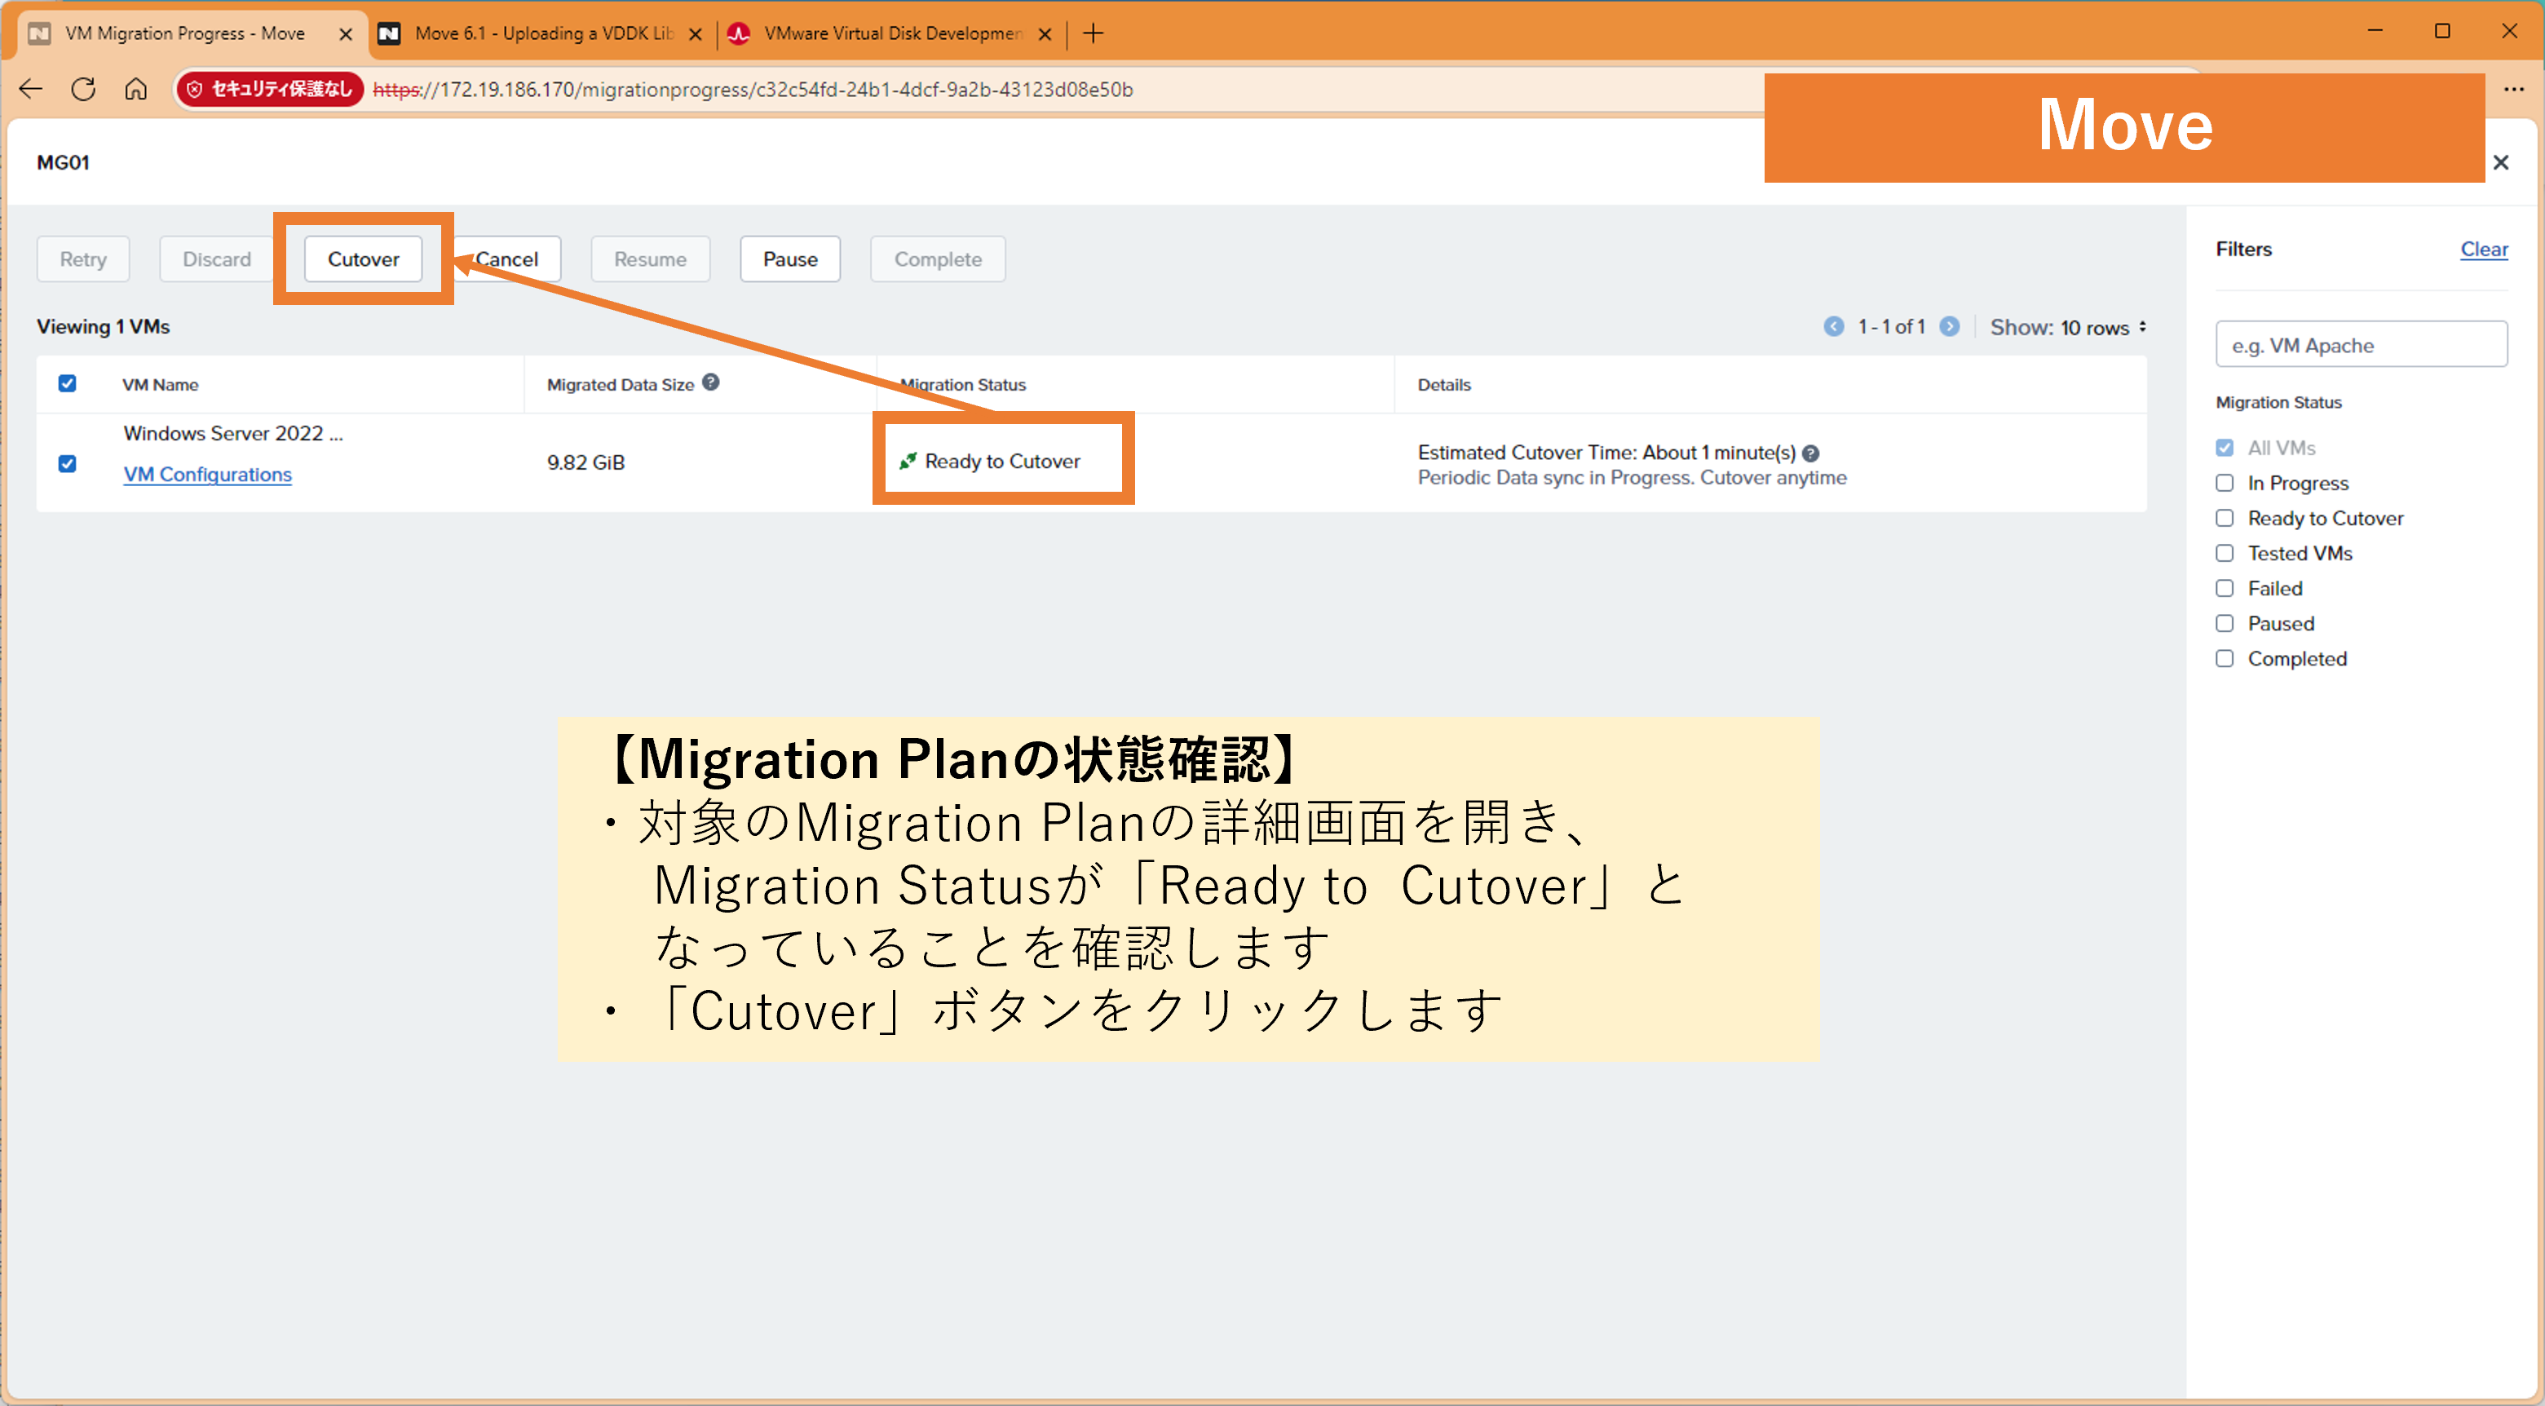Close the VM Migration Progress tab
Image resolution: width=2545 pixels, height=1406 pixels.
(x=346, y=33)
